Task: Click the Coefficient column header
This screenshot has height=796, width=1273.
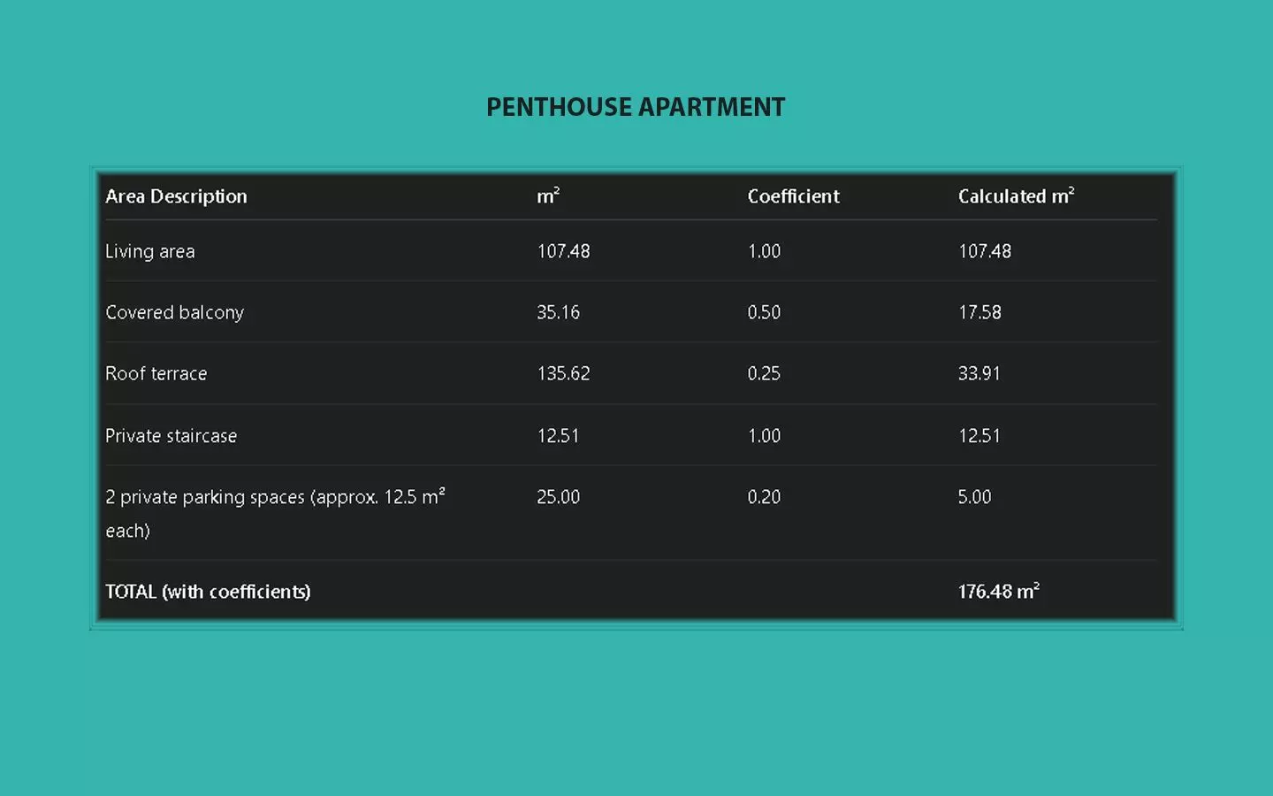Action: (793, 196)
